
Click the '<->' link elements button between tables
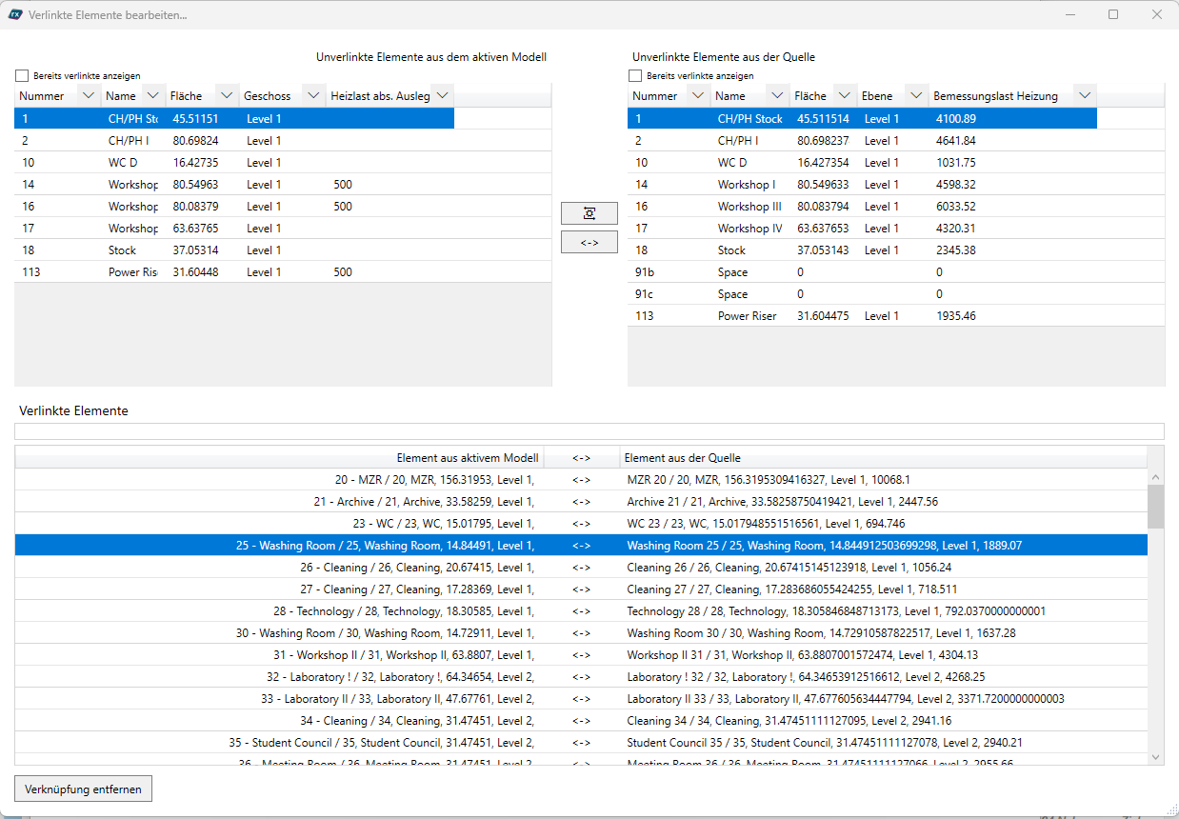click(x=589, y=243)
